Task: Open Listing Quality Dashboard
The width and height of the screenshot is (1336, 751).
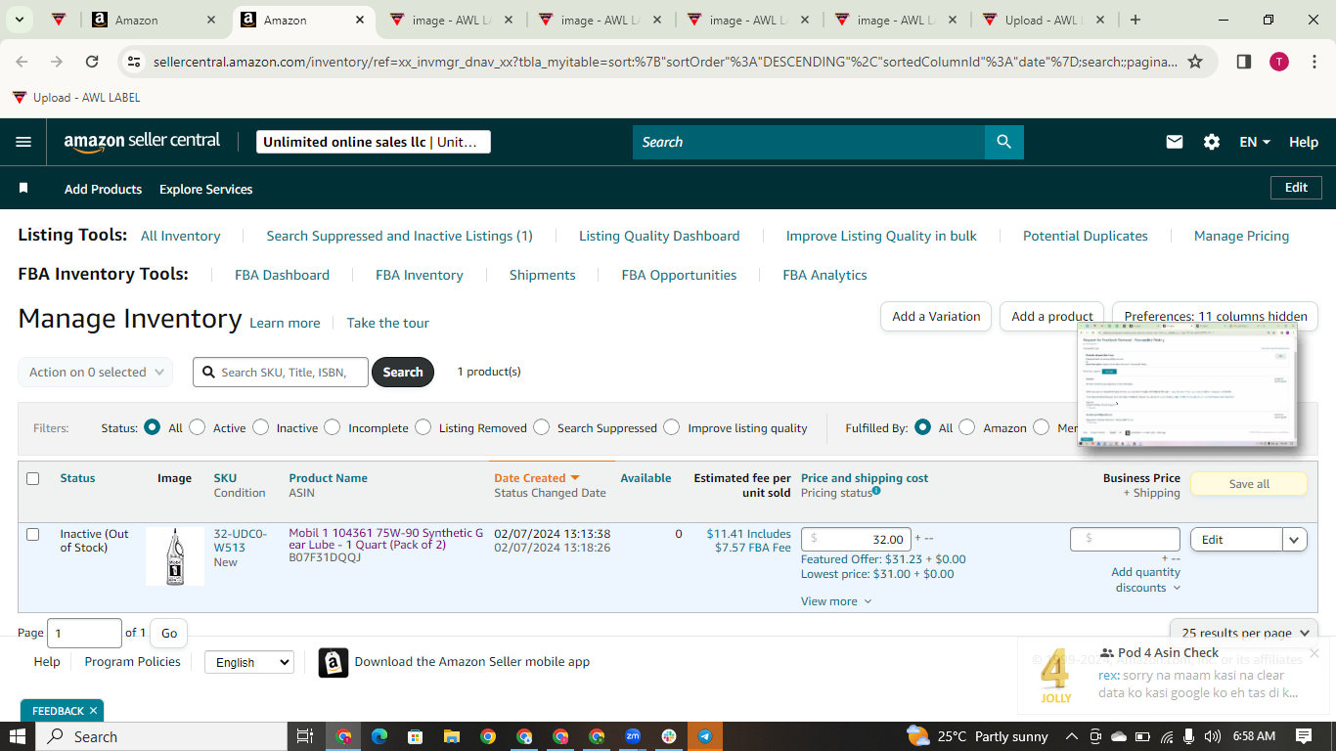Action: click(659, 236)
